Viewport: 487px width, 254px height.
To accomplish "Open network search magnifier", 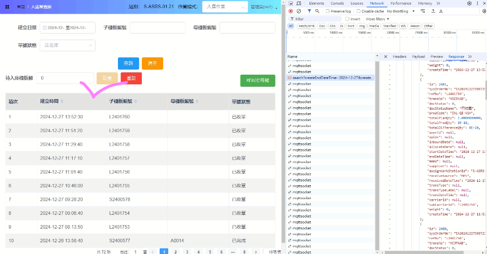I will 317,11.
